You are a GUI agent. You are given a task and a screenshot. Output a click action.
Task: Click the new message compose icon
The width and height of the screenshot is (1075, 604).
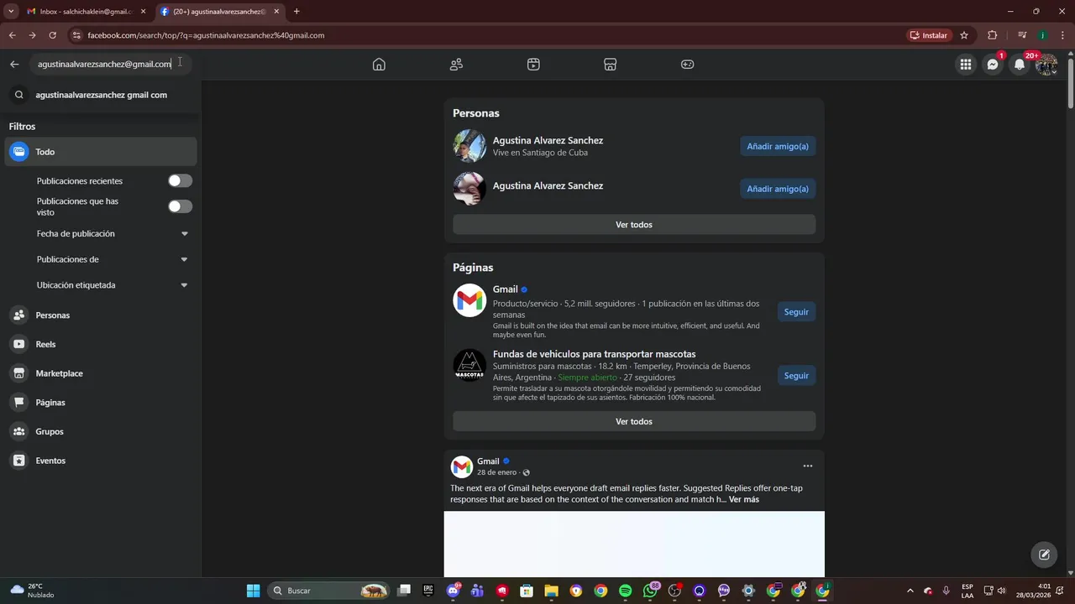[x=1044, y=555]
